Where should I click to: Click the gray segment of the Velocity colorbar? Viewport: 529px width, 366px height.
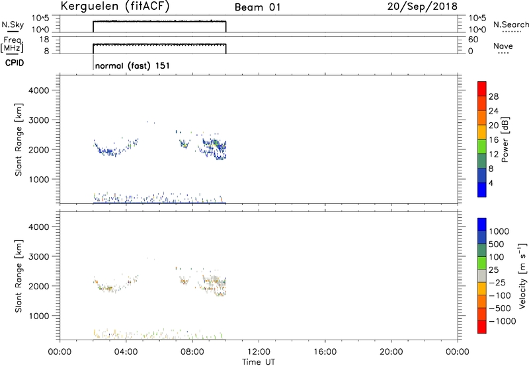482,276
